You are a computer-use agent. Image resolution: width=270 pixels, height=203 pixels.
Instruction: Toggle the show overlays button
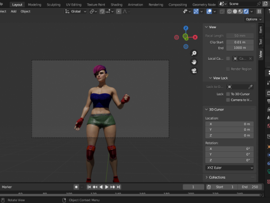point(209,11)
